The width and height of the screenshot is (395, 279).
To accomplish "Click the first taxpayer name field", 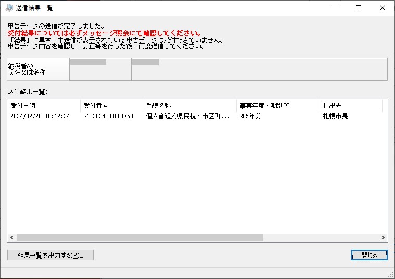I will point(100,69).
